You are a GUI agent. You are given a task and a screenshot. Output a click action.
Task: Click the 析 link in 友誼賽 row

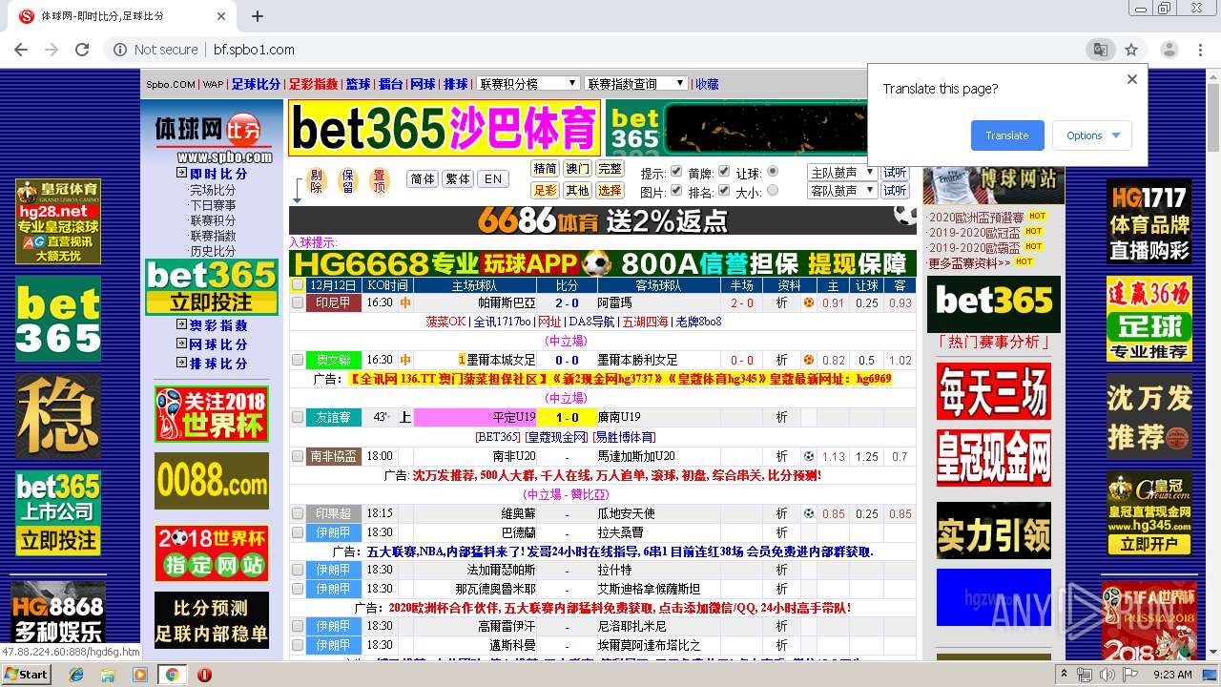781,417
